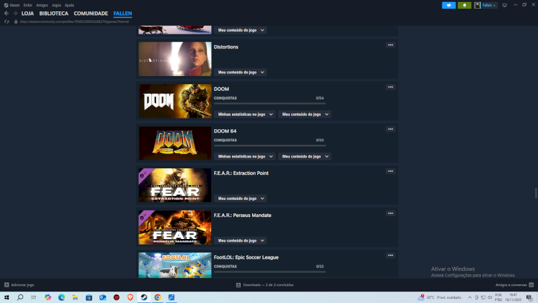Open the Amigos menu
This screenshot has width=538, height=303.
[x=42, y=5]
